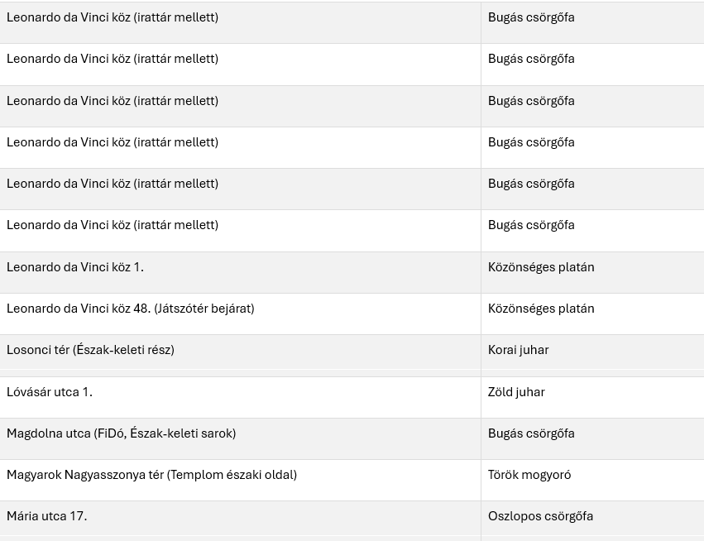Click the 'Leonardo da Vinci köz 1.' cell
Viewport: 704px width, 541px height.
click(x=75, y=267)
